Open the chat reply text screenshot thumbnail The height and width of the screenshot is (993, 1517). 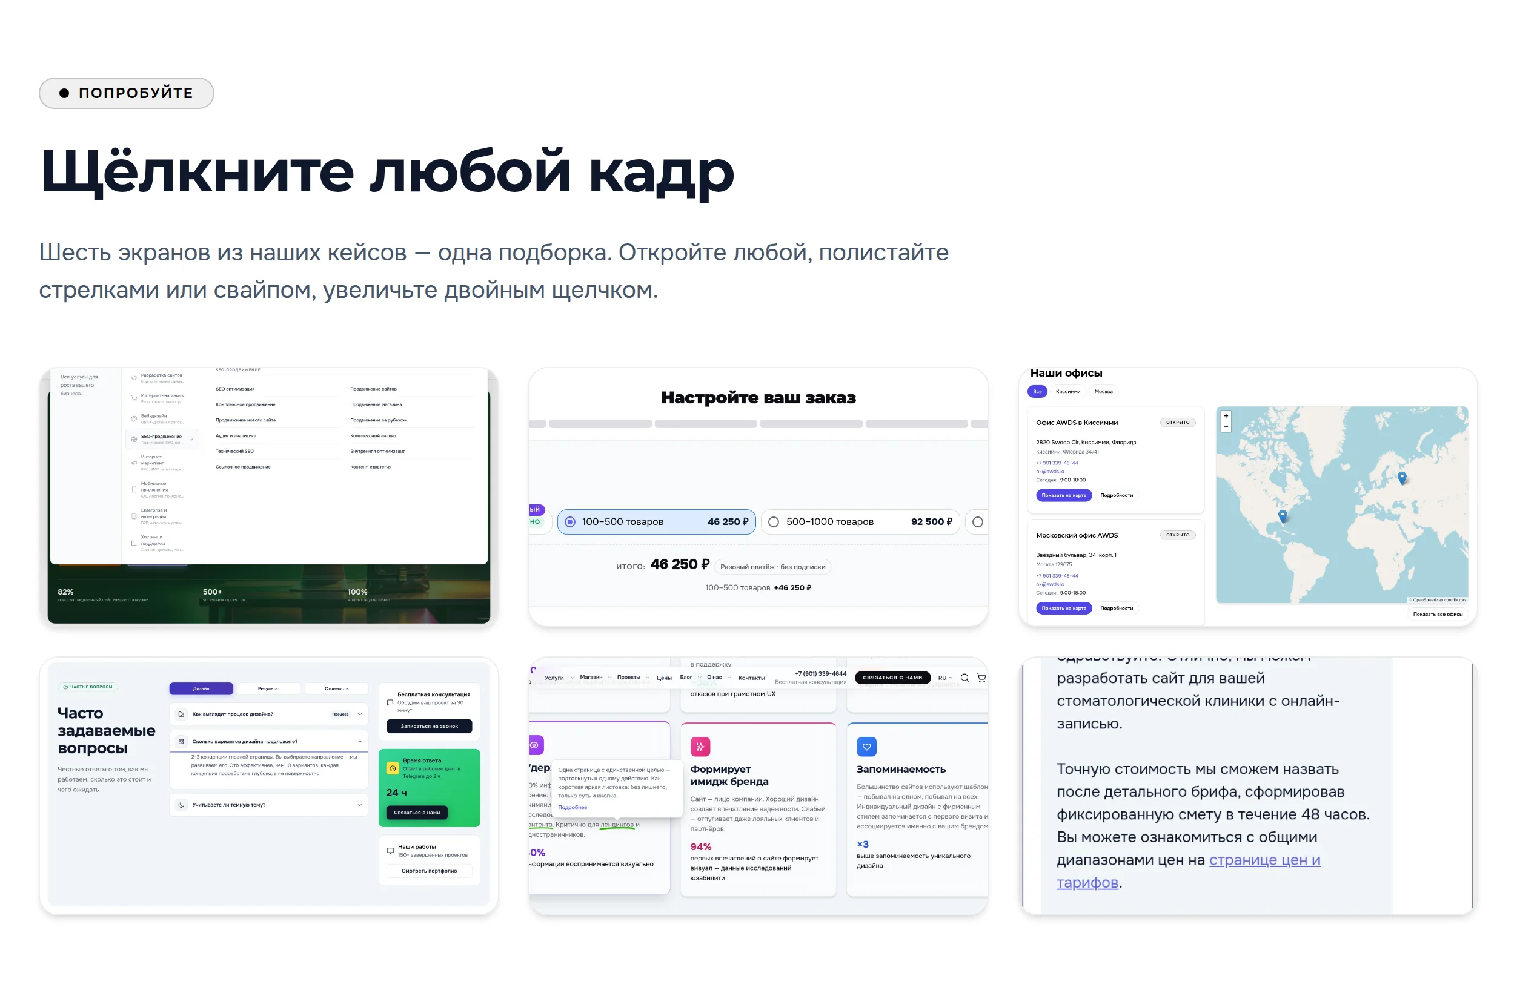1247,786
